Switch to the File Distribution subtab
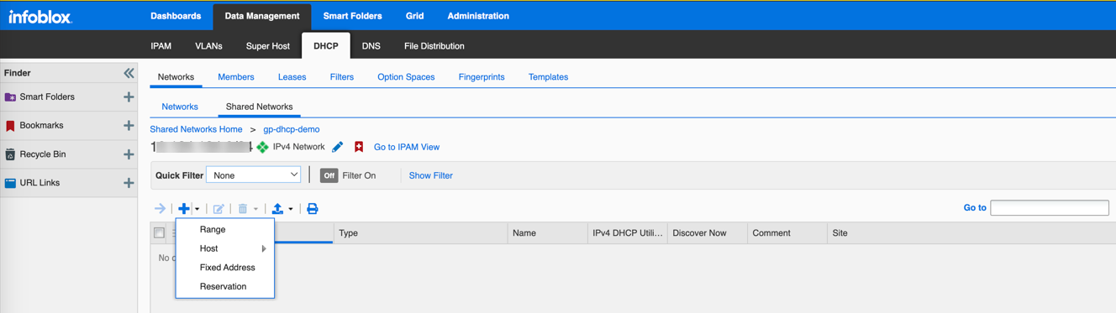Image resolution: width=1116 pixels, height=313 pixels. (434, 46)
